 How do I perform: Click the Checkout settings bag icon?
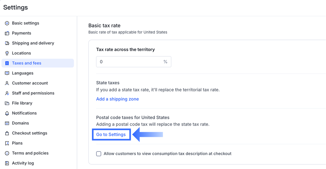pyautogui.click(x=7, y=133)
